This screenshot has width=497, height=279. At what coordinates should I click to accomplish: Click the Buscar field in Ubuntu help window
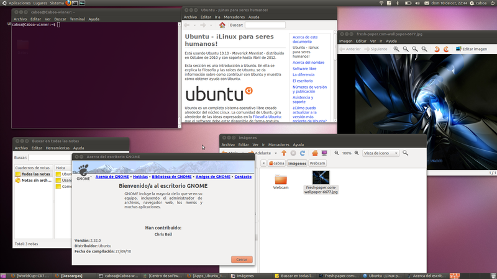click(x=265, y=25)
